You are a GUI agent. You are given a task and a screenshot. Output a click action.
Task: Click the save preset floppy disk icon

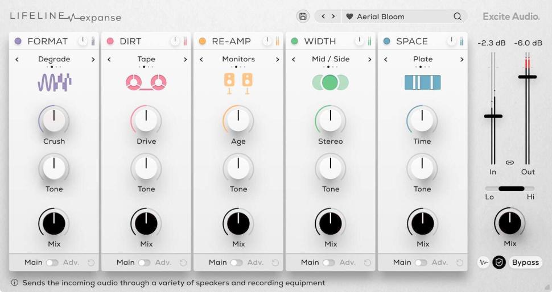click(303, 16)
